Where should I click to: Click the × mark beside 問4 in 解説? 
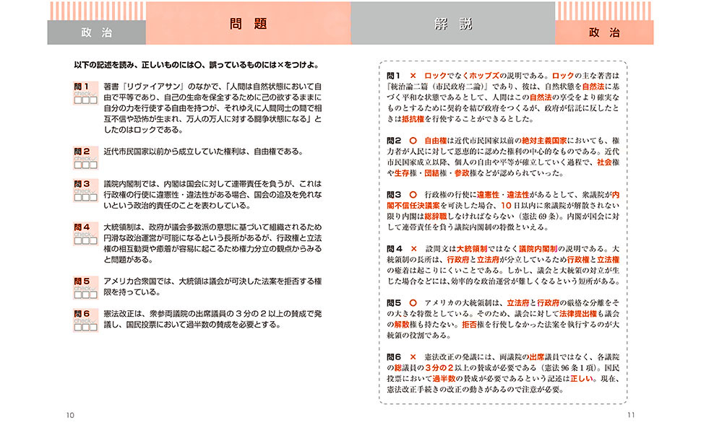[x=413, y=249]
